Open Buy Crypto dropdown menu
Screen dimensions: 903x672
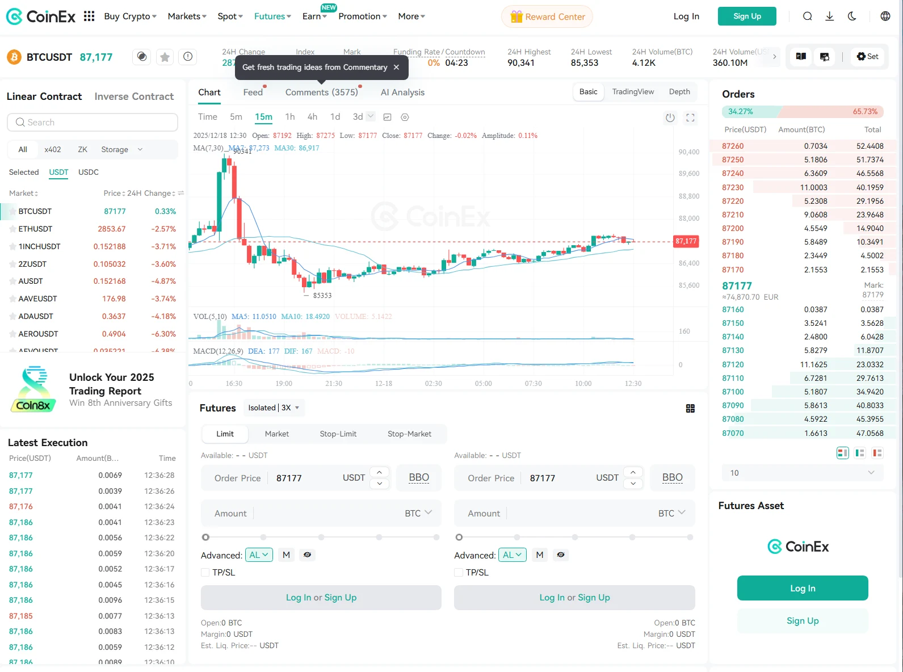tap(130, 16)
